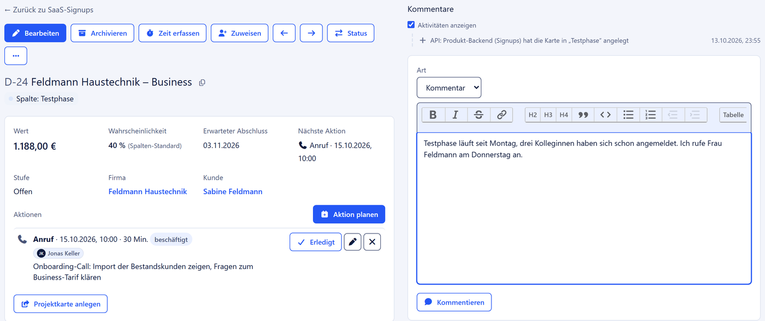Click into the comment text area
This screenshot has width=765, height=321.
pyautogui.click(x=584, y=208)
